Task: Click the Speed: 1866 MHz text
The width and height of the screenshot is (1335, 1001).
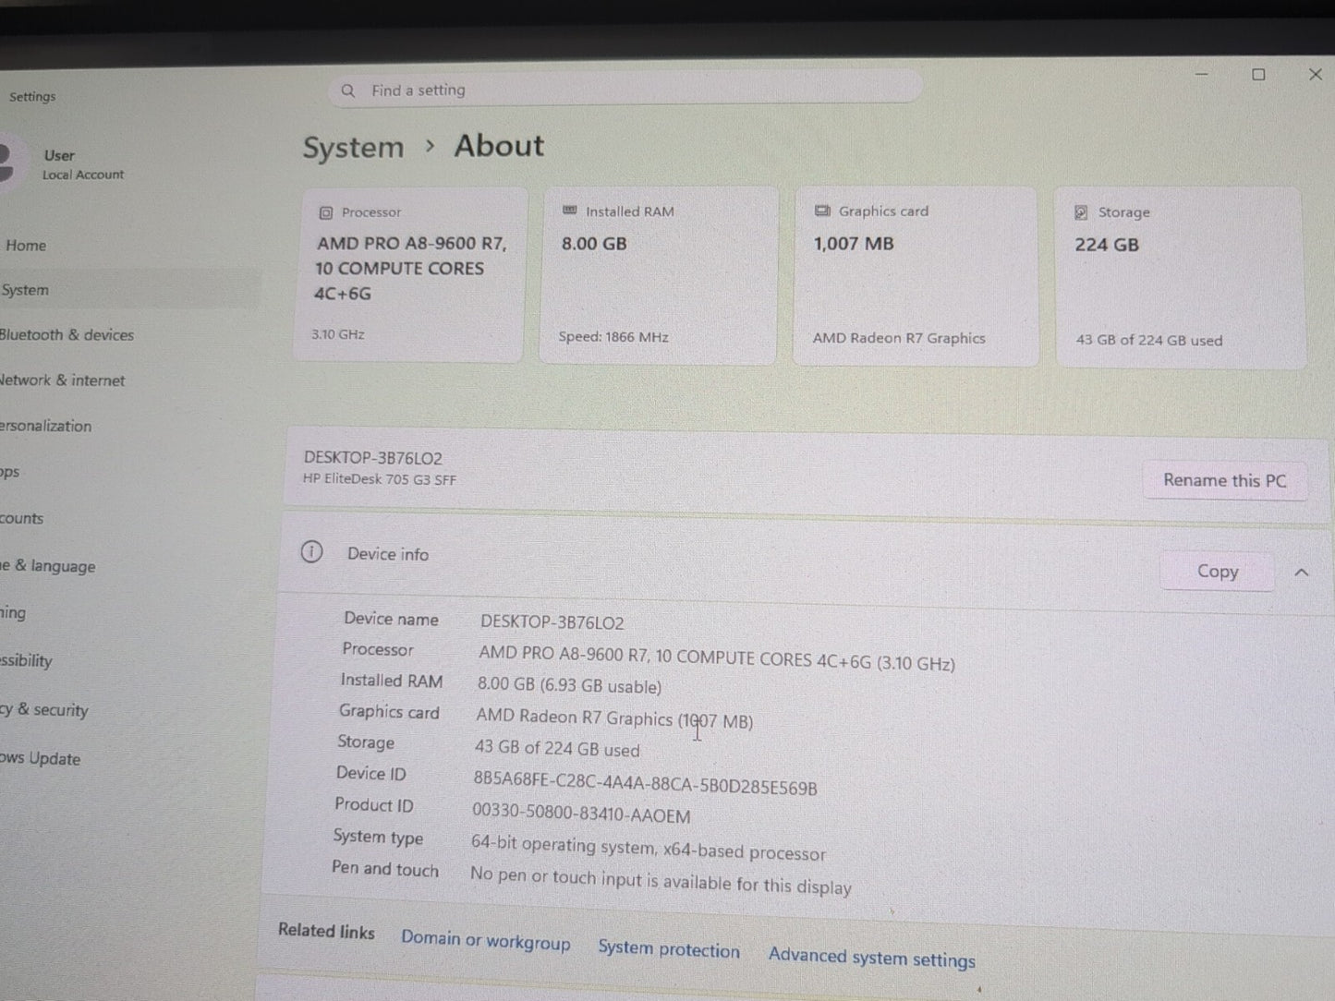Action: tap(613, 337)
